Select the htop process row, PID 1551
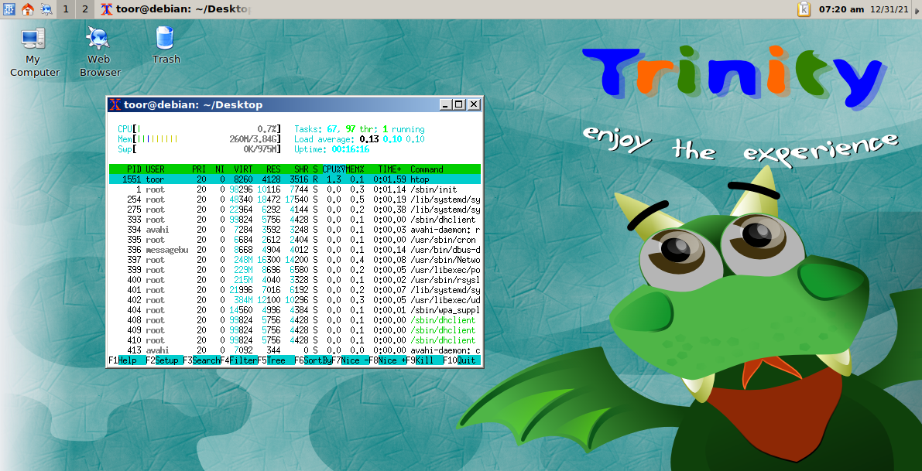This screenshot has width=922, height=471. (x=295, y=179)
